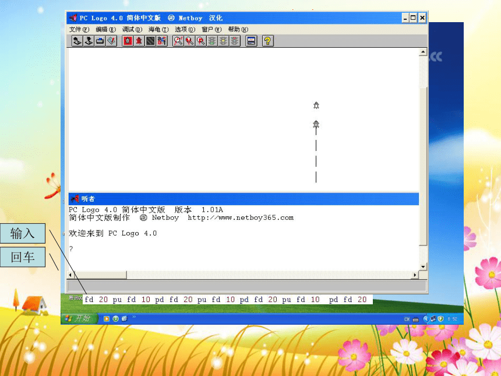Click the yellow question mark help icon

(x=268, y=41)
